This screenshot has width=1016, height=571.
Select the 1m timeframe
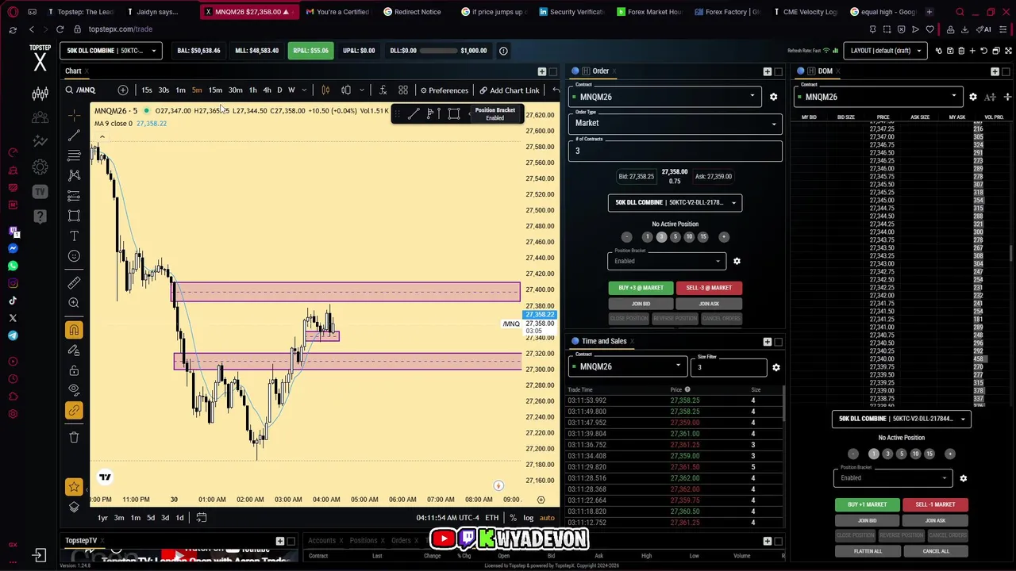click(x=180, y=90)
